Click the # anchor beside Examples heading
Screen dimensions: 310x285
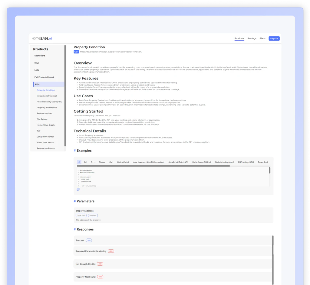point(74,151)
